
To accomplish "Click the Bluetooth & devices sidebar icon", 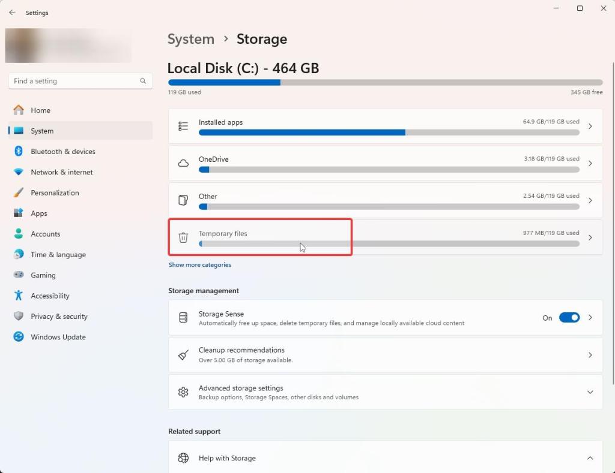I will (19, 152).
